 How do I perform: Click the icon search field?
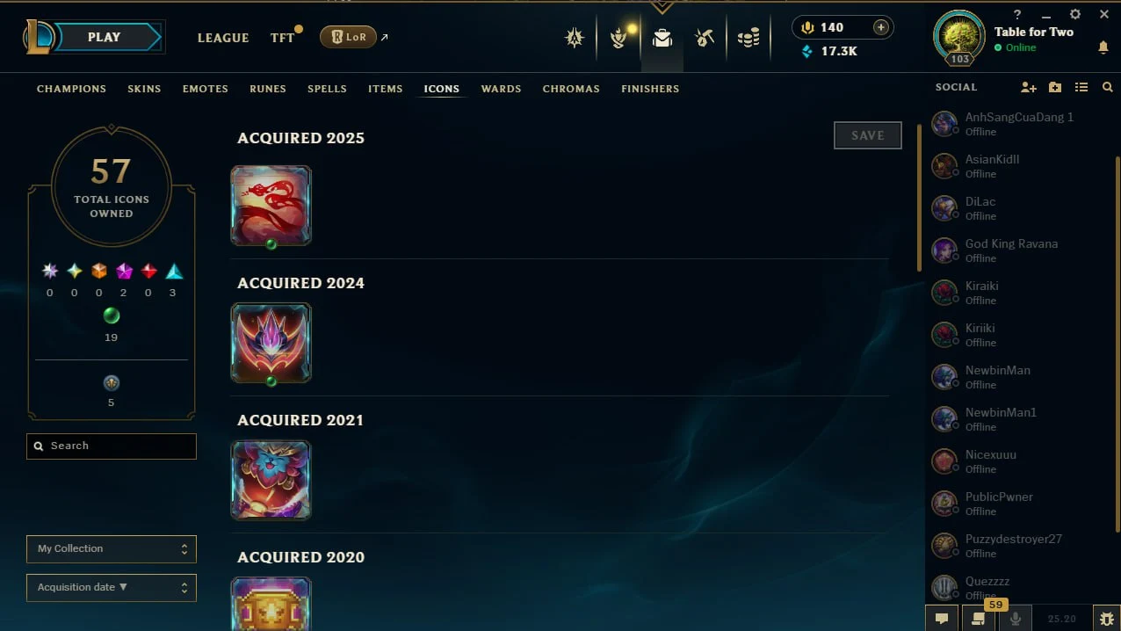pyautogui.click(x=112, y=446)
